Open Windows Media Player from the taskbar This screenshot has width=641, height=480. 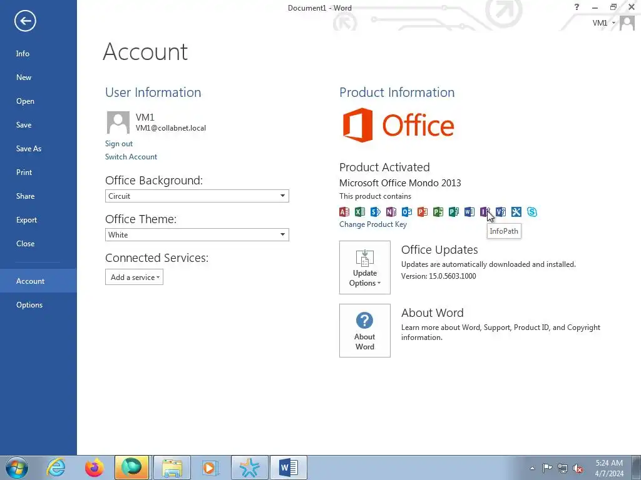(211, 467)
